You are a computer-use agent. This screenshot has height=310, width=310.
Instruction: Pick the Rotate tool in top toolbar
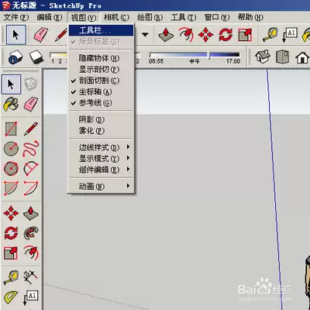click(226, 35)
